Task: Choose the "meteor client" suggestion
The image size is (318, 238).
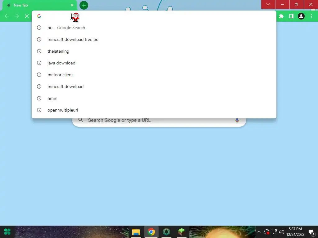Action: [x=154, y=75]
